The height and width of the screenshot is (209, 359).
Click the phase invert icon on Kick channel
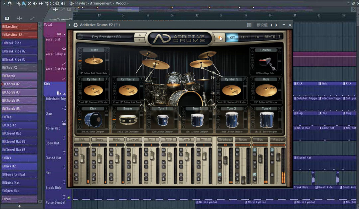[76, 175]
